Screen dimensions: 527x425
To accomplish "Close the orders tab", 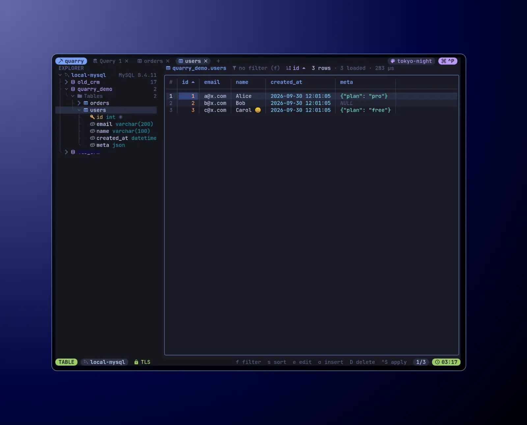I will [168, 61].
